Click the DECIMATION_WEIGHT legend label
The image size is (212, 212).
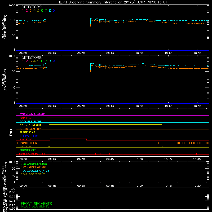pos(34,167)
